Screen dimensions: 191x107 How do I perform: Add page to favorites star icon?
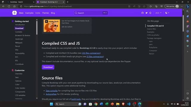pos(144,6)
